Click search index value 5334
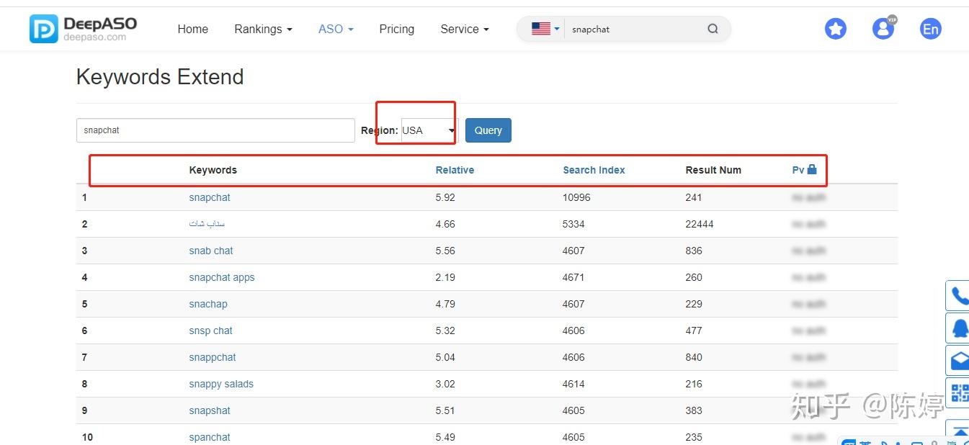969x445 pixels. click(573, 224)
